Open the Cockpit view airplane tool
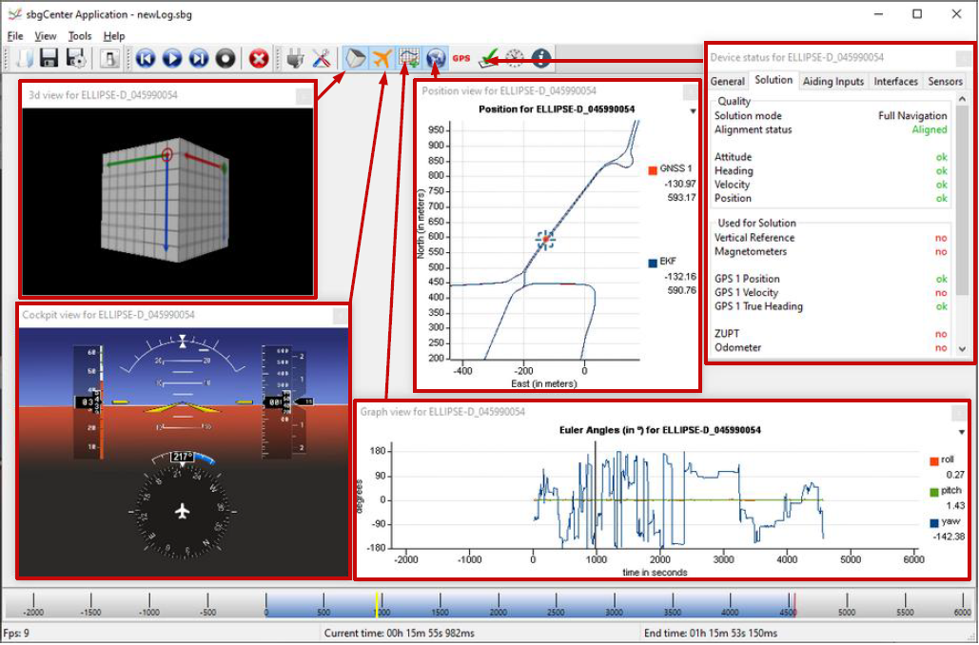This screenshot has height=645, width=979. tap(382, 57)
